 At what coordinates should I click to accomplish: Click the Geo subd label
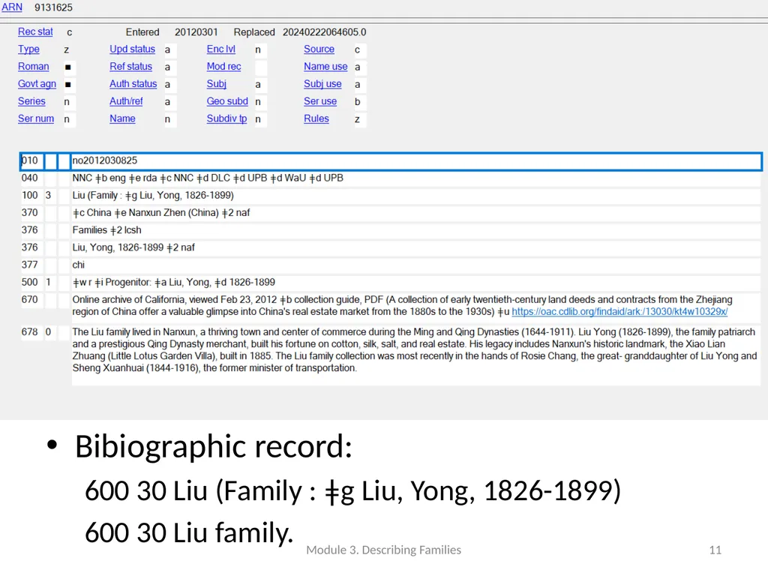coord(227,101)
